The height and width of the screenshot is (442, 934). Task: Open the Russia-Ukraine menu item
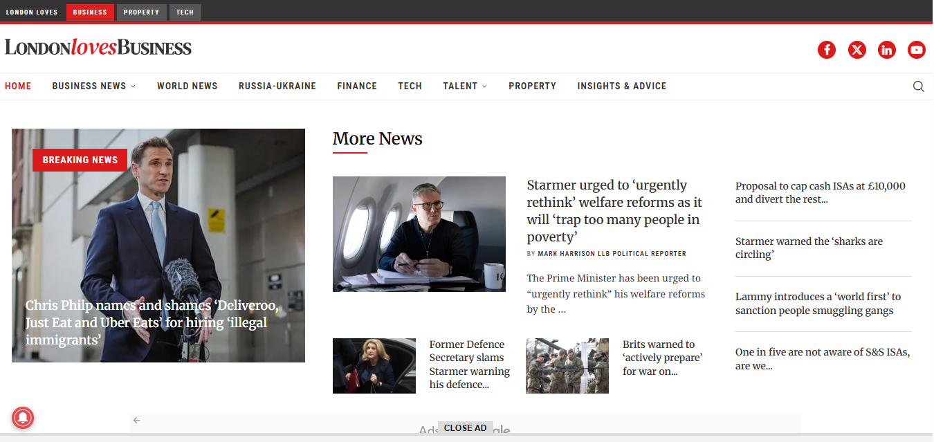coord(277,86)
